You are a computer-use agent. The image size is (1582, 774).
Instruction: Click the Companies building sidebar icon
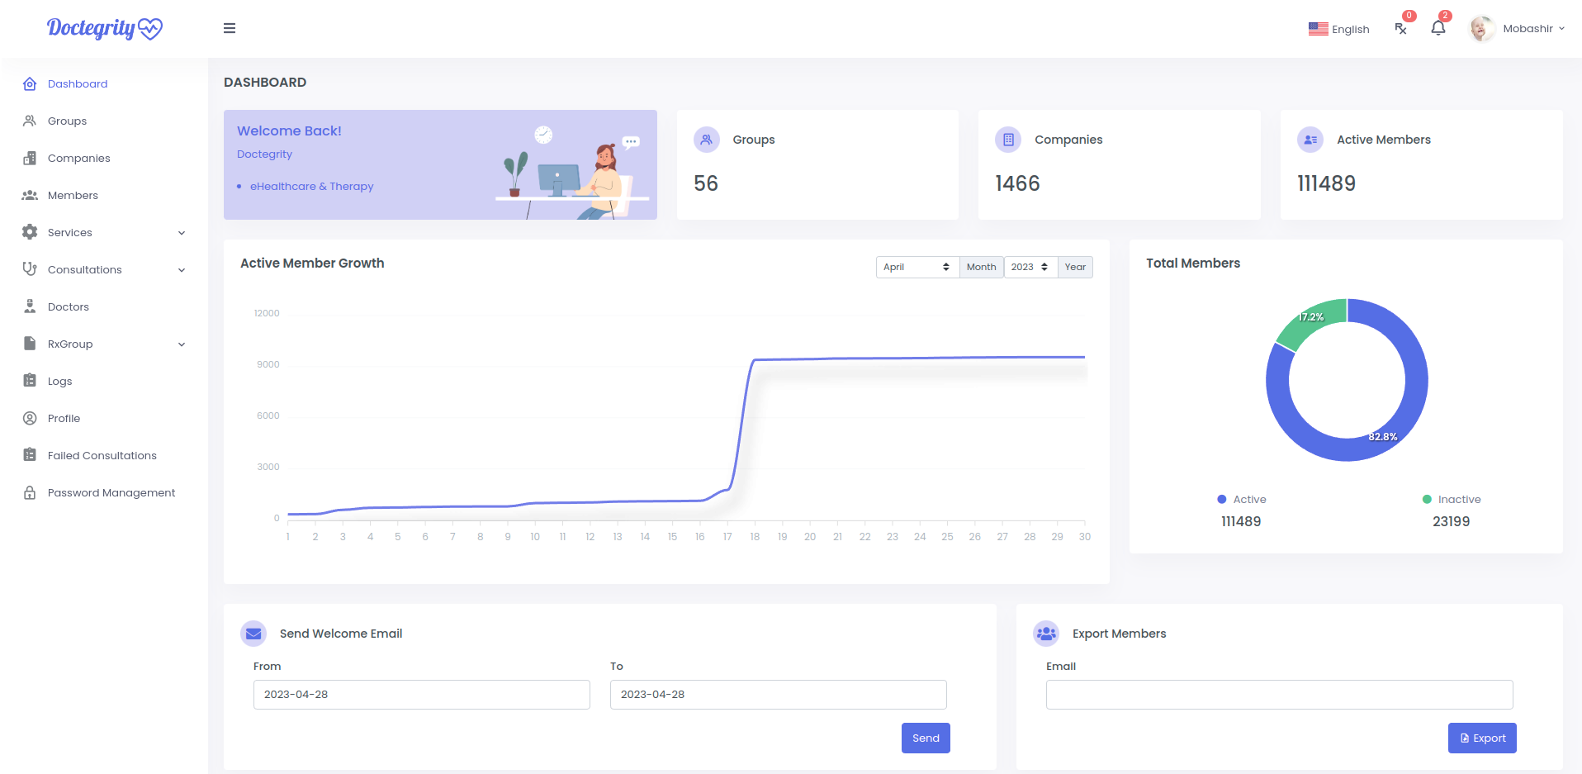click(30, 158)
